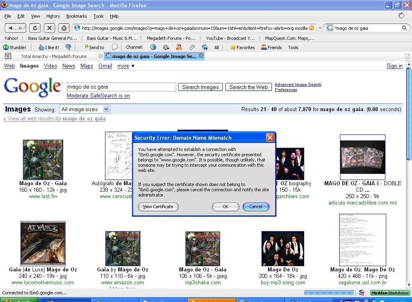Click the browser Forward arrow button
The image size is (412, 302).
tap(21, 28)
